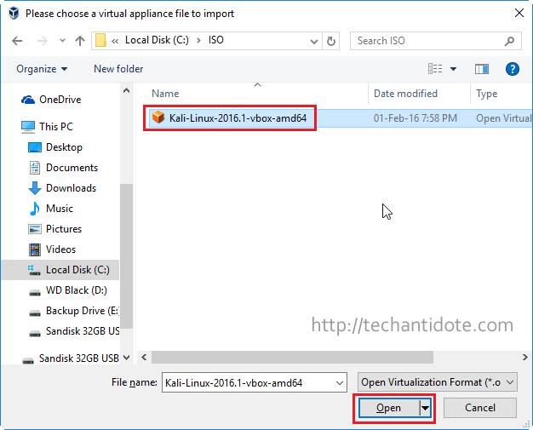The height and width of the screenshot is (430, 533).
Task: Close the import dialog window
Action: click(519, 14)
